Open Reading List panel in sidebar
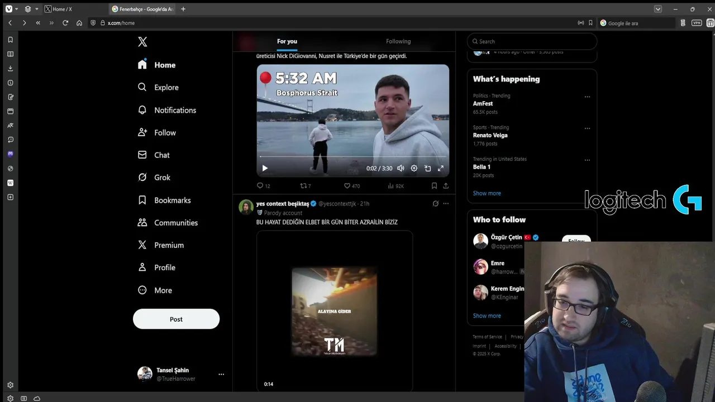 tap(10, 54)
